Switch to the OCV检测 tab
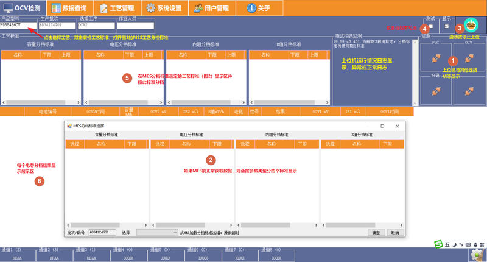487x262 pixels. (x=23, y=8)
